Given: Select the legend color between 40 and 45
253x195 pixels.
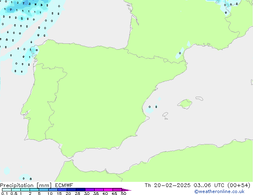Looking at the screenshot, I should [x=108, y=190].
